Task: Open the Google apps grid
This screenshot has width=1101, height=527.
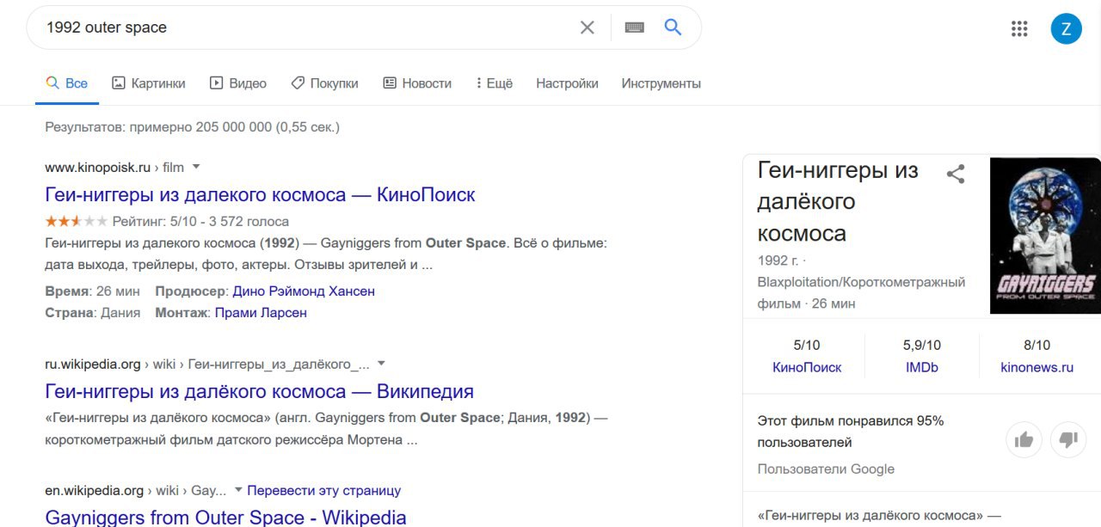Action: (x=1019, y=28)
